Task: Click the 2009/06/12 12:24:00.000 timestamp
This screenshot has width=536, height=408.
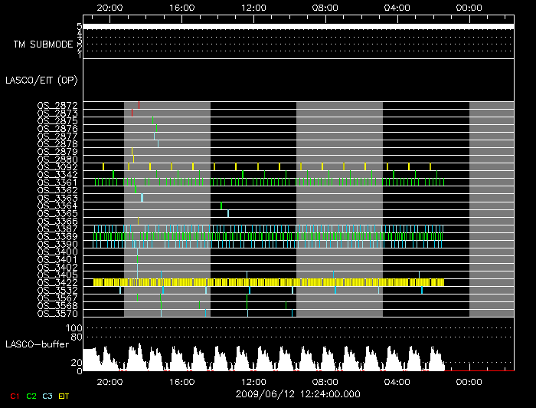Action: 298,394
